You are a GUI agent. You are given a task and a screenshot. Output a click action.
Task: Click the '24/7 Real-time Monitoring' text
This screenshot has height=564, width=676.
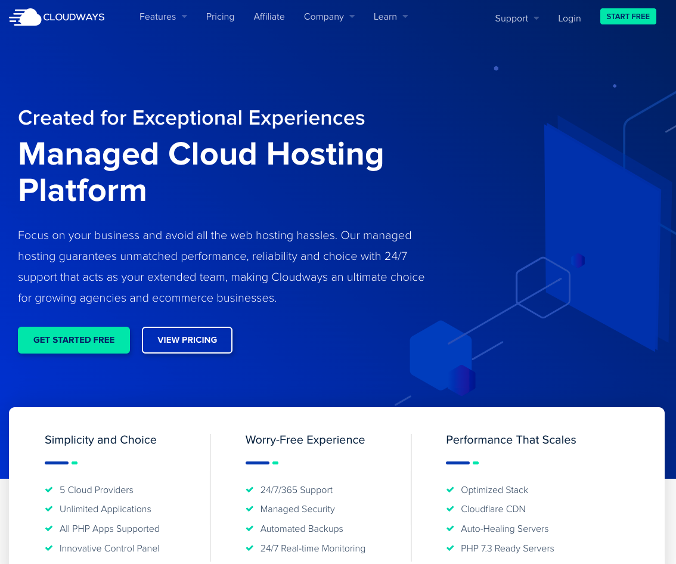click(x=312, y=548)
